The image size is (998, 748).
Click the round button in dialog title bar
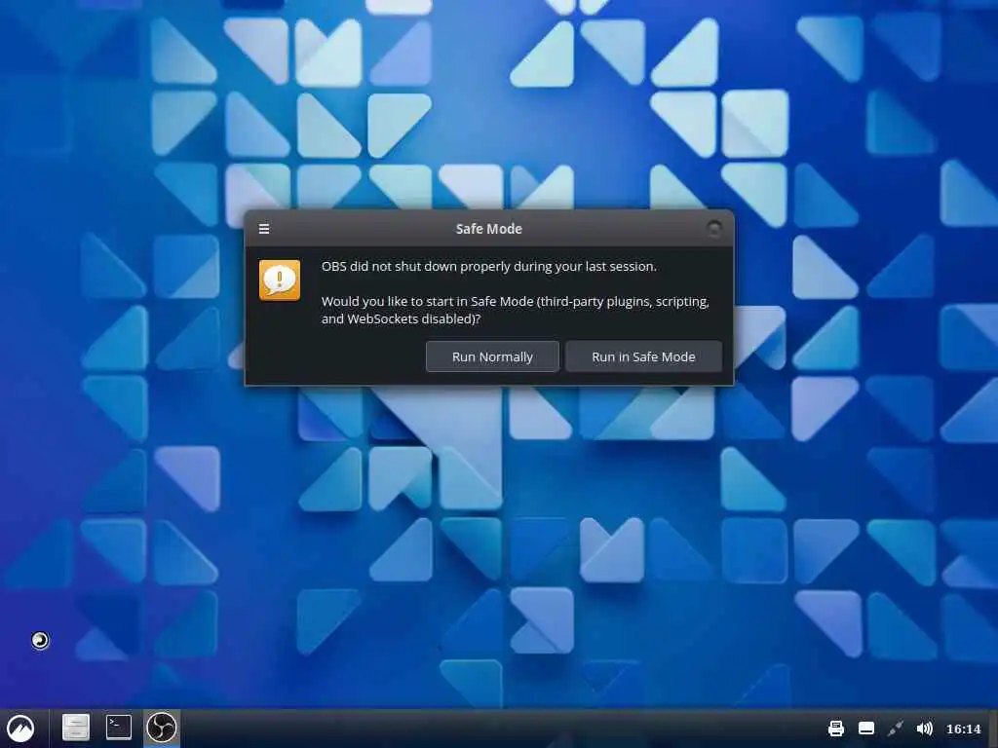click(x=714, y=228)
